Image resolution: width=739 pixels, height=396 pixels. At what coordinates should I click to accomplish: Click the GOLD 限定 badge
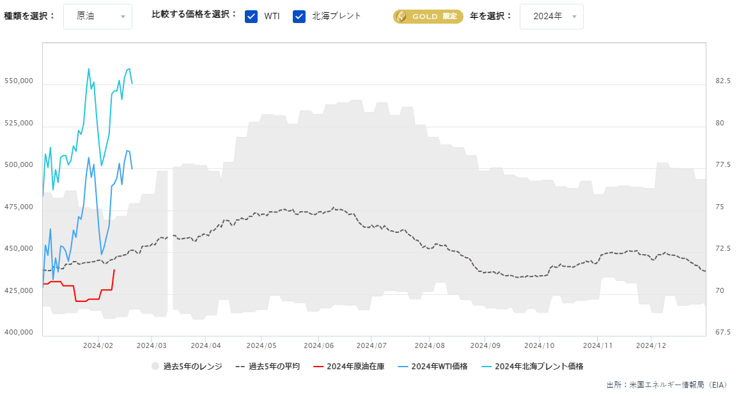tap(427, 17)
